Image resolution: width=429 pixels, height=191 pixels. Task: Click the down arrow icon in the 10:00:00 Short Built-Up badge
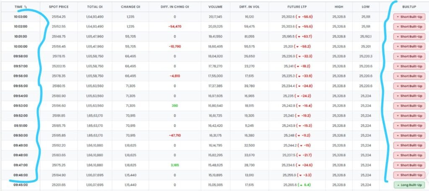pyautogui.click(x=397, y=46)
